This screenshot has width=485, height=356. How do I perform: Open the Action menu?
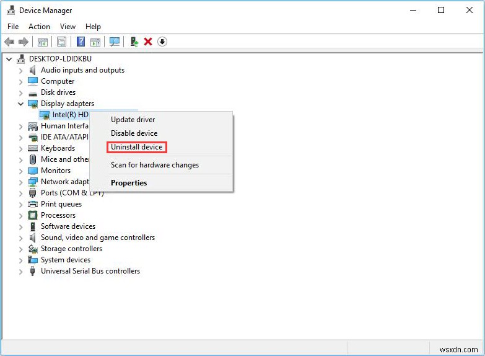click(x=39, y=27)
